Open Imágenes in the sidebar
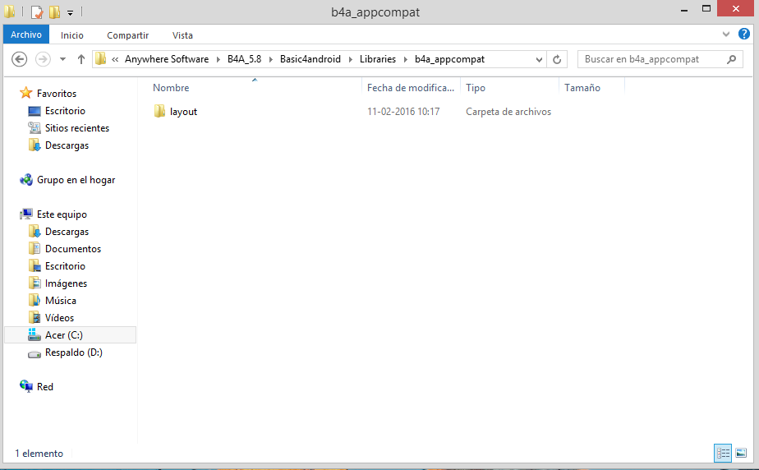Viewport: 759px width, 470px height. (x=66, y=283)
